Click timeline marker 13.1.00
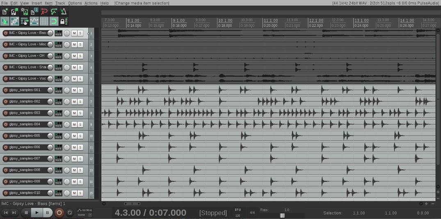The width and height of the screenshot is (441, 219). point(362,20)
